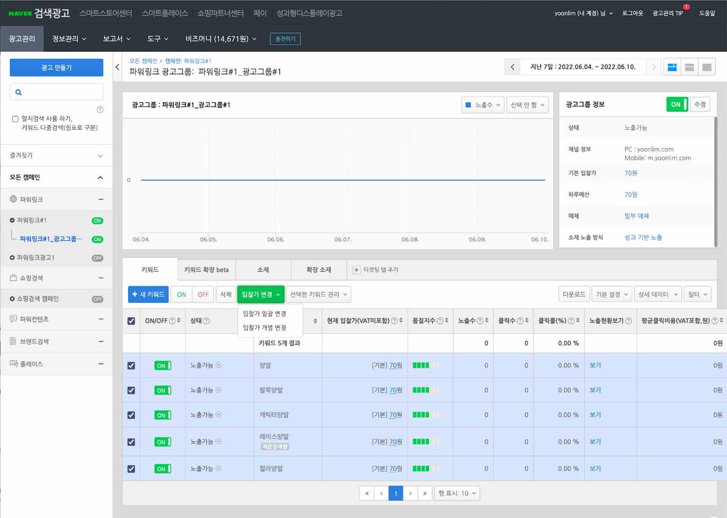The image size is (727, 518).
Task: Click the help icon above exact-match search option
Action: click(100, 109)
